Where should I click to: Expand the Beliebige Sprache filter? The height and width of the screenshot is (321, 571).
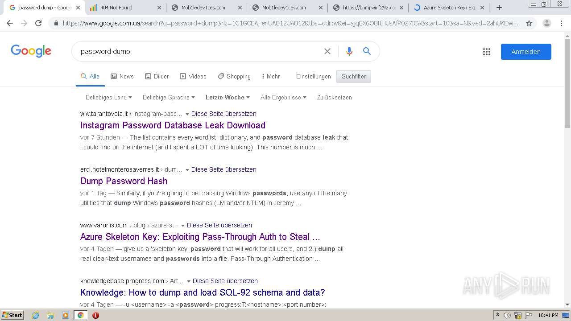tap(169, 97)
